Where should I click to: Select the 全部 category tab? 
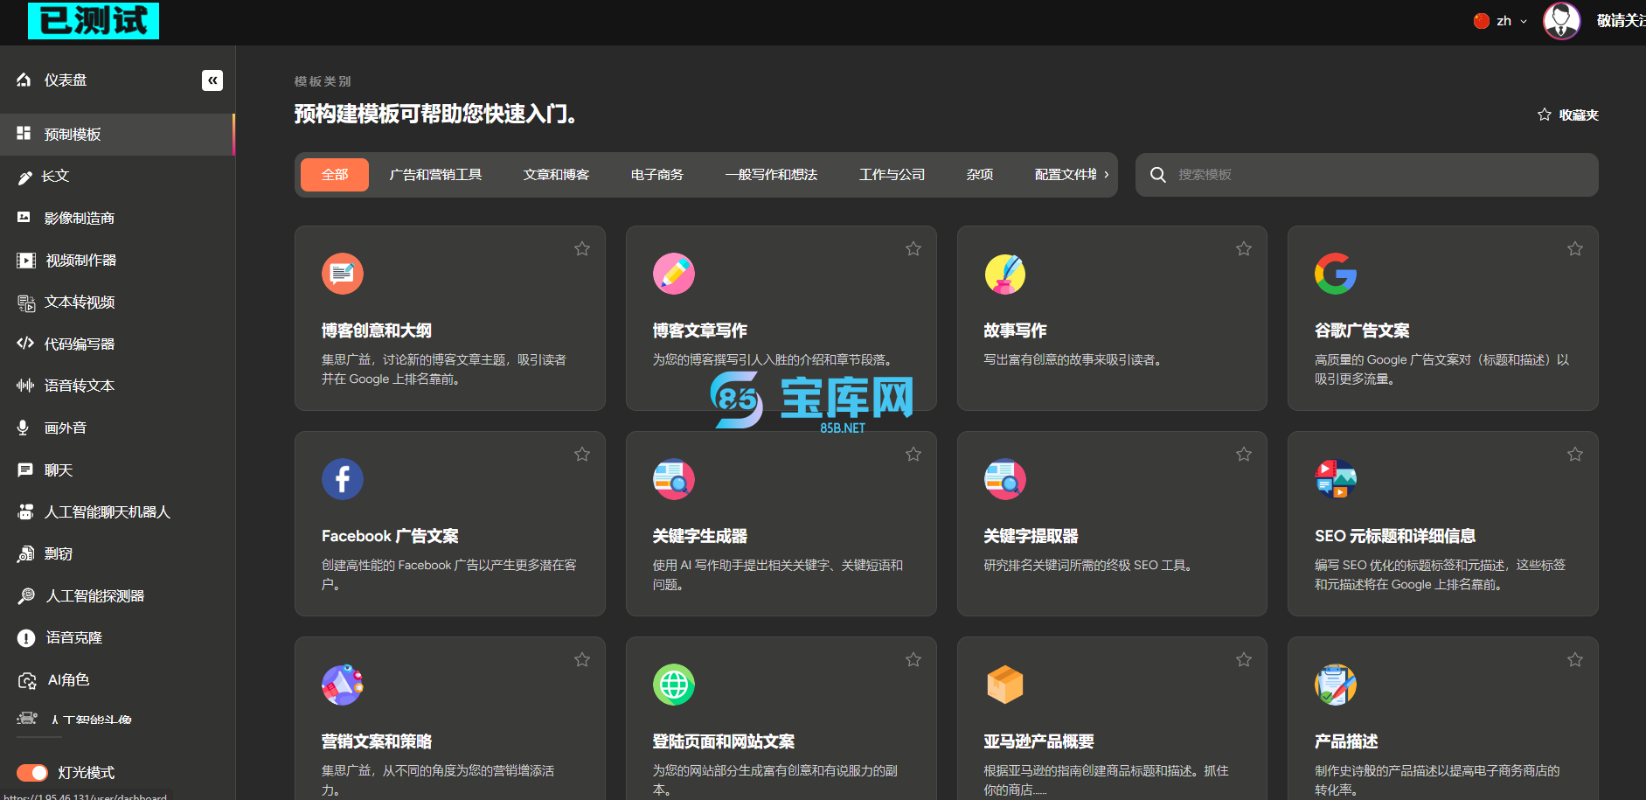click(x=335, y=175)
